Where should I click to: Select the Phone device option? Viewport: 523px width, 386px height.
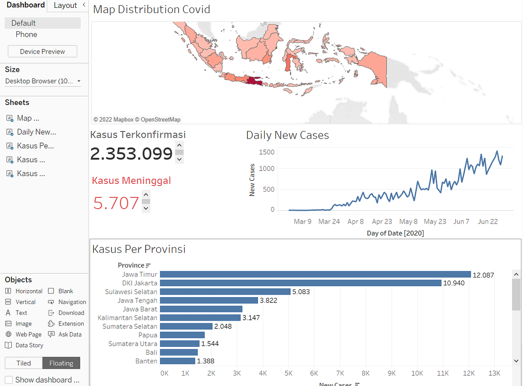point(26,34)
